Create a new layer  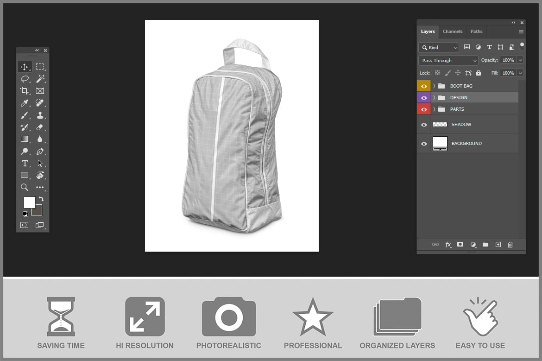pos(498,245)
